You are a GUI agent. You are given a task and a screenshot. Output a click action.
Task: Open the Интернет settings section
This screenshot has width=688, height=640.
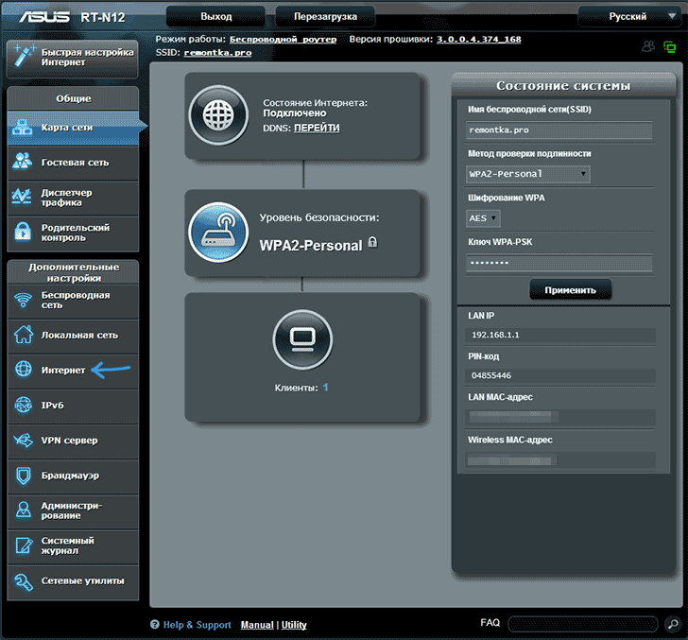(63, 370)
